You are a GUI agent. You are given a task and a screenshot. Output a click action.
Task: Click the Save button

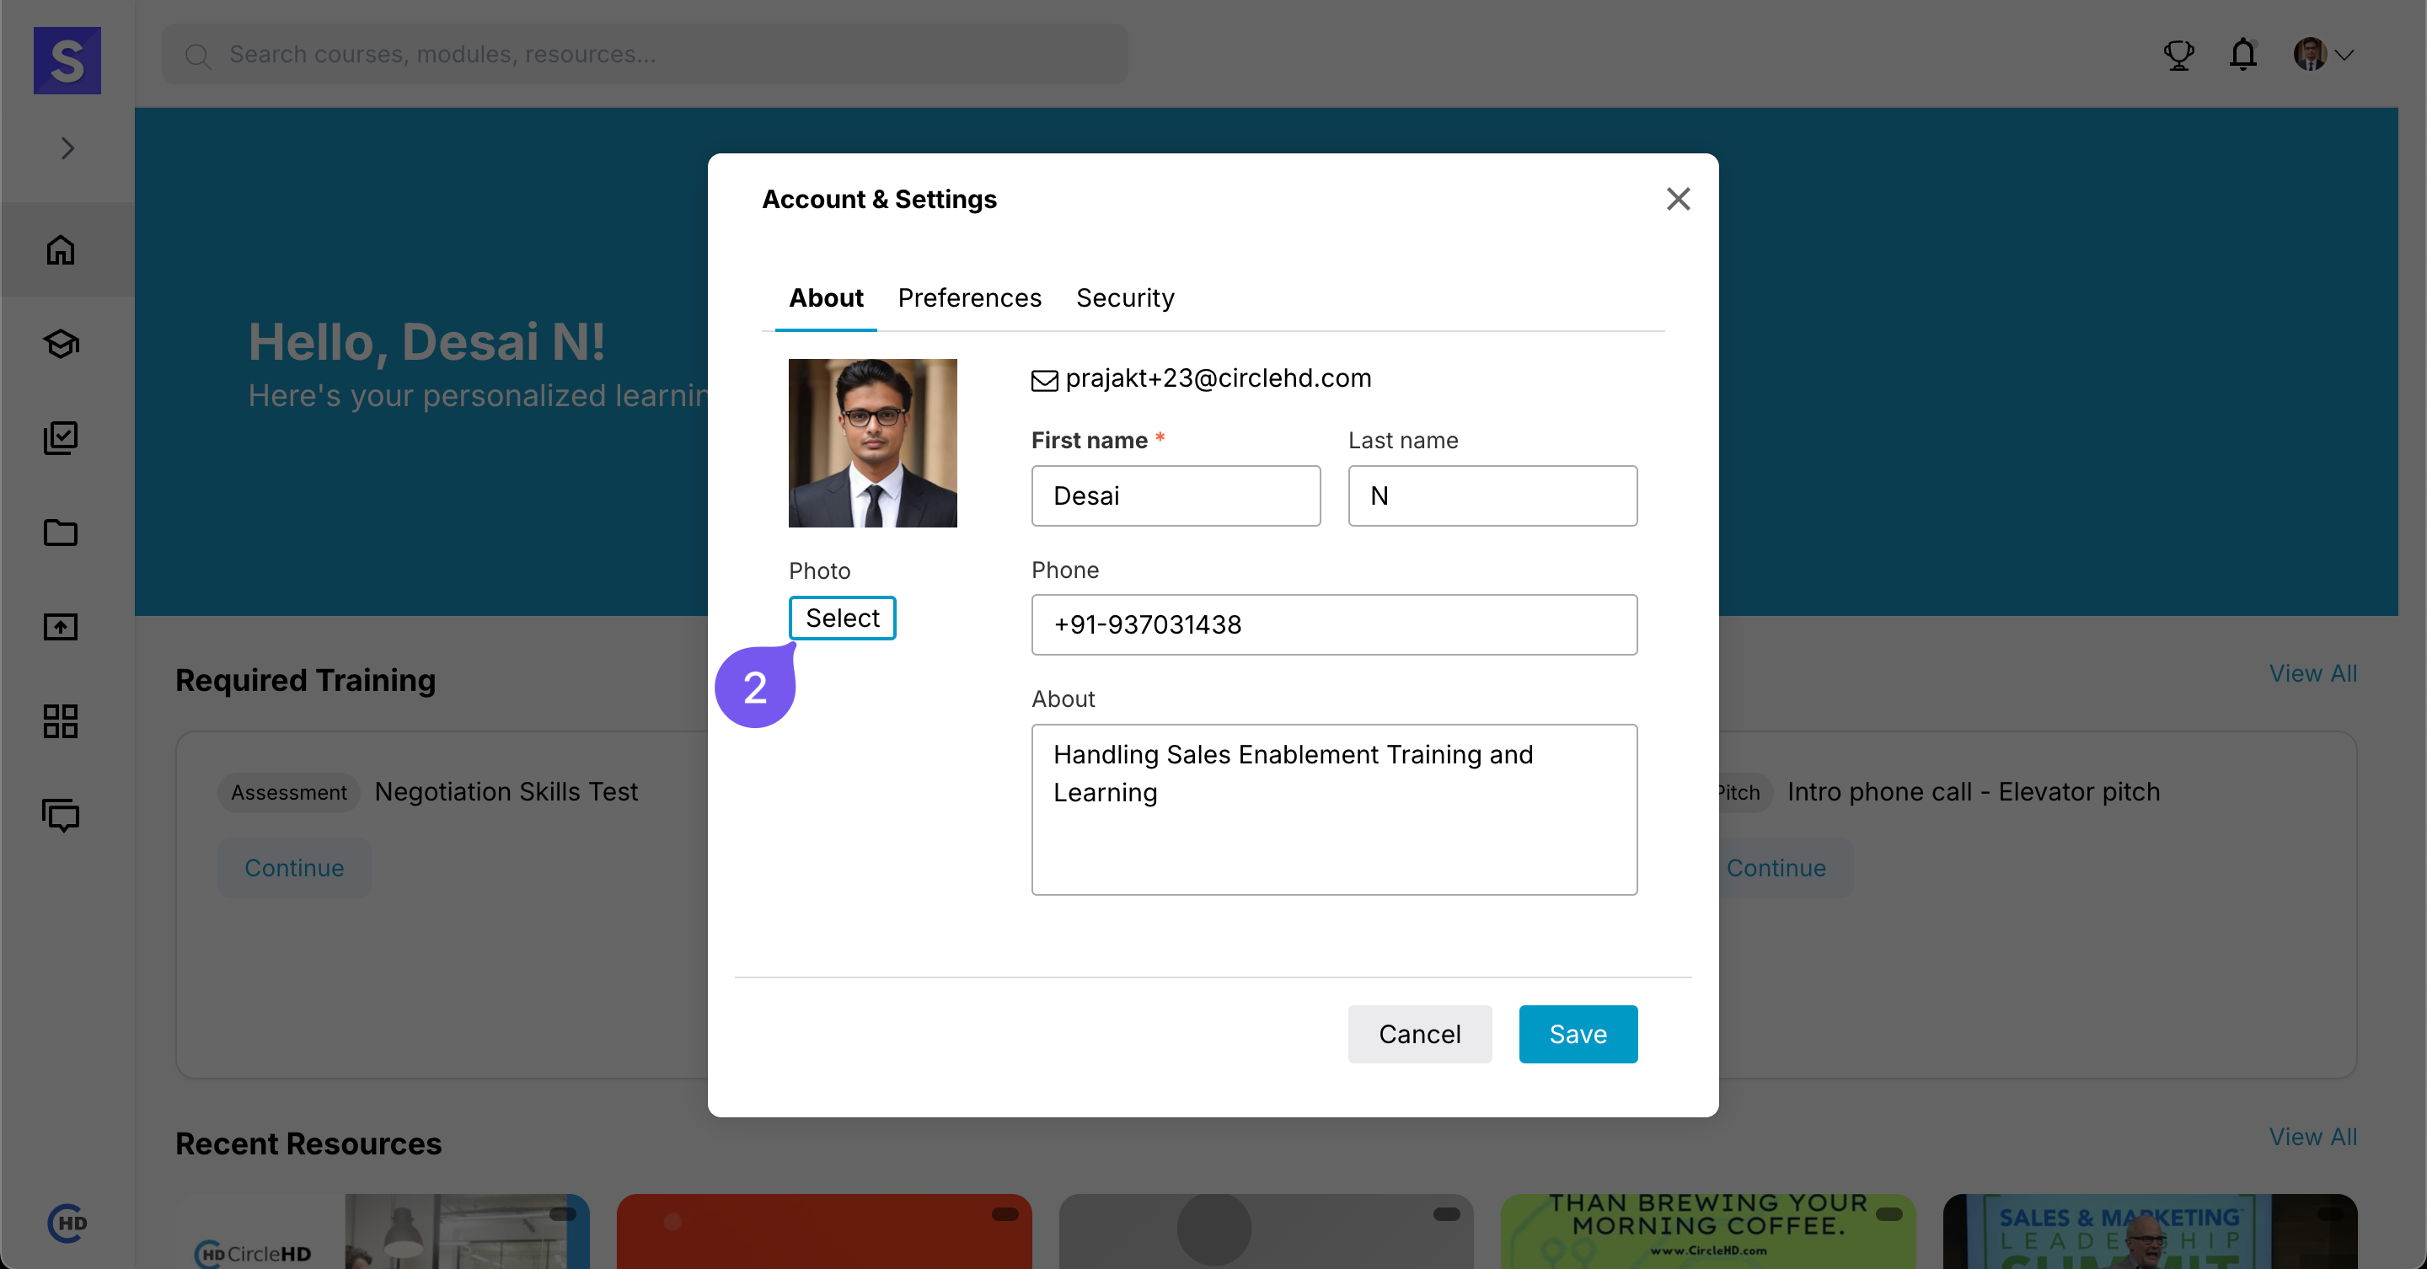1578,1033
